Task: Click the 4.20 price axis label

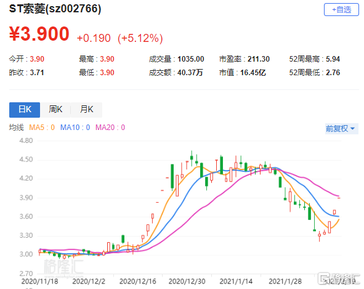Action: [x=26, y=179]
